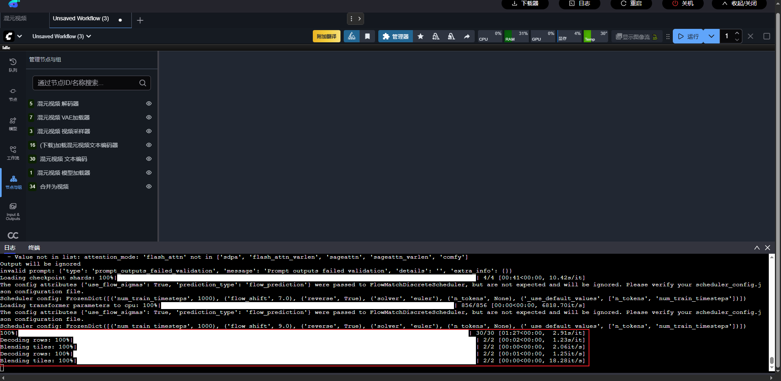Viewport: 781px width, 381px height.
Task: Click the drag-handle dots beside 运行
Action: [x=668, y=36]
